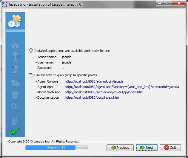Open the Documentation docs/index.html link

[92, 97]
